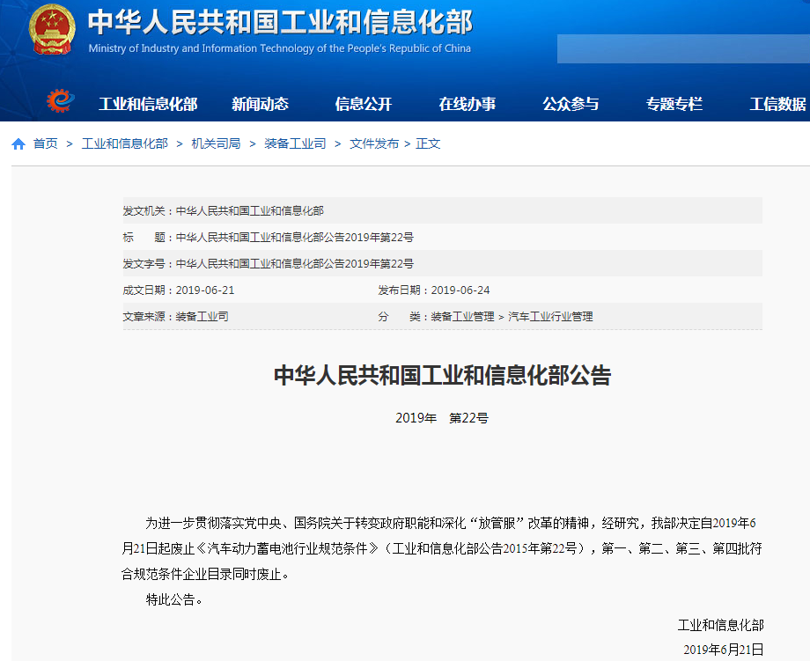Click the 发文字号 row text
Image resolution: width=810 pixels, height=661 pixels.
[x=269, y=264]
